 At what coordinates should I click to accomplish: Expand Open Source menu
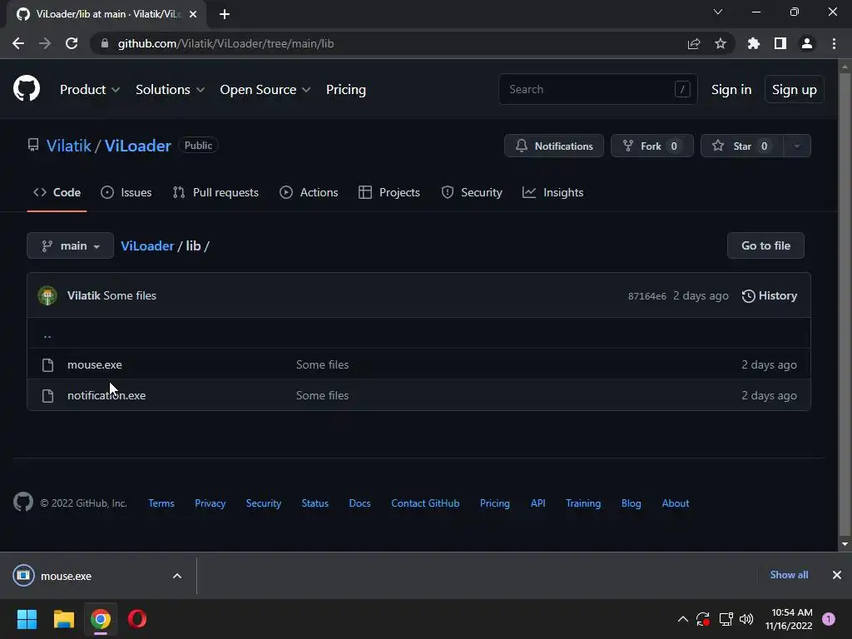point(265,90)
